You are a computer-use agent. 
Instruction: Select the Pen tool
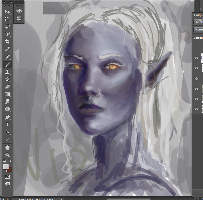[7, 117]
